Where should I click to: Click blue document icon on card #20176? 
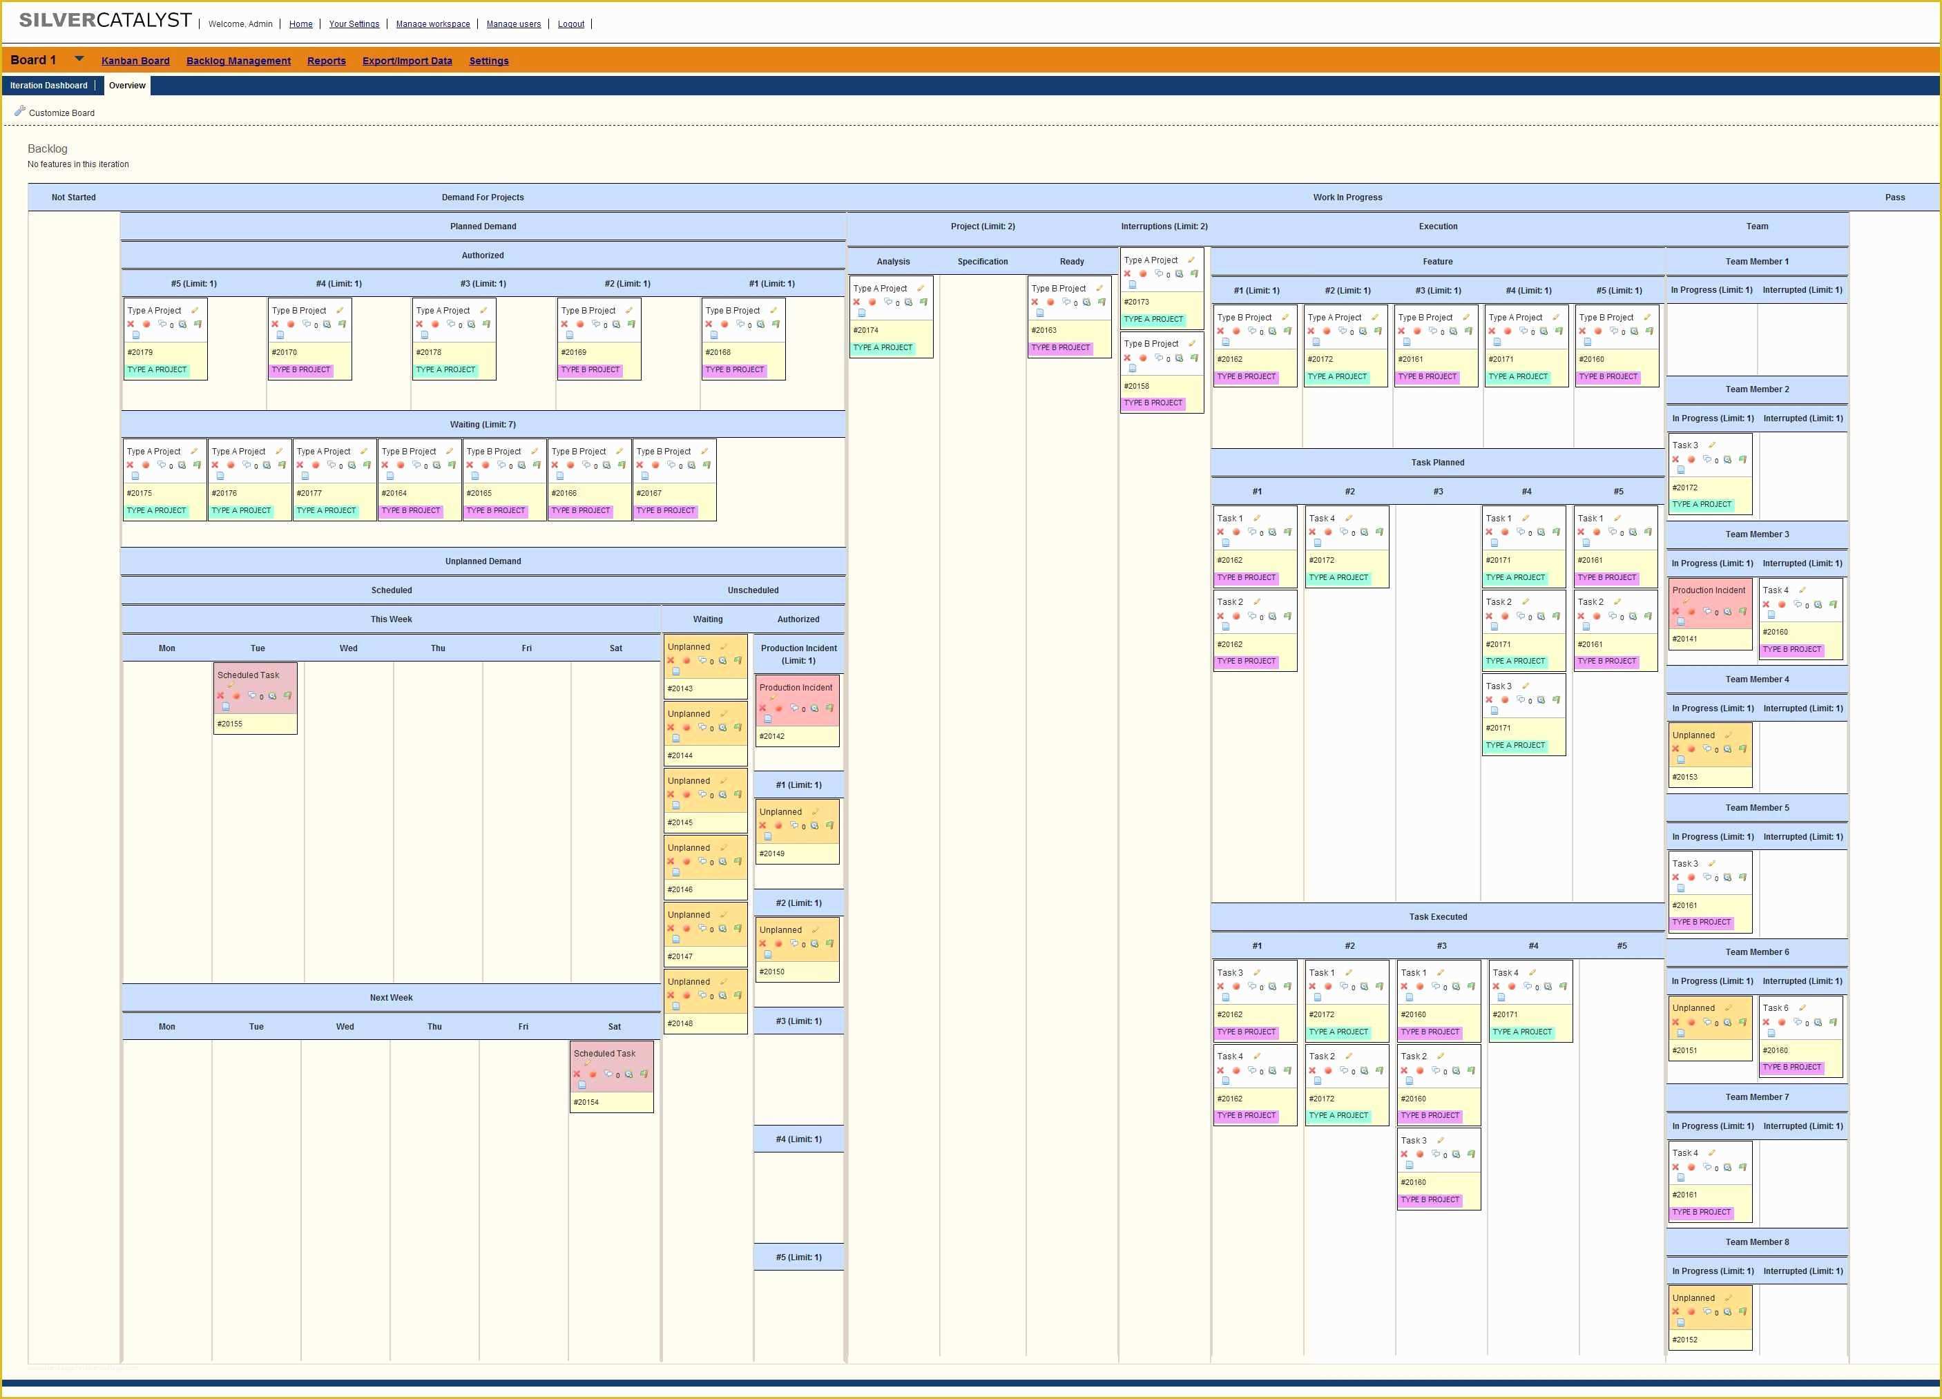click(220, 476)
